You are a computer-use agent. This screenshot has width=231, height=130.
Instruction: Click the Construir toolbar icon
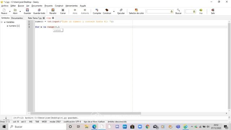107,10
